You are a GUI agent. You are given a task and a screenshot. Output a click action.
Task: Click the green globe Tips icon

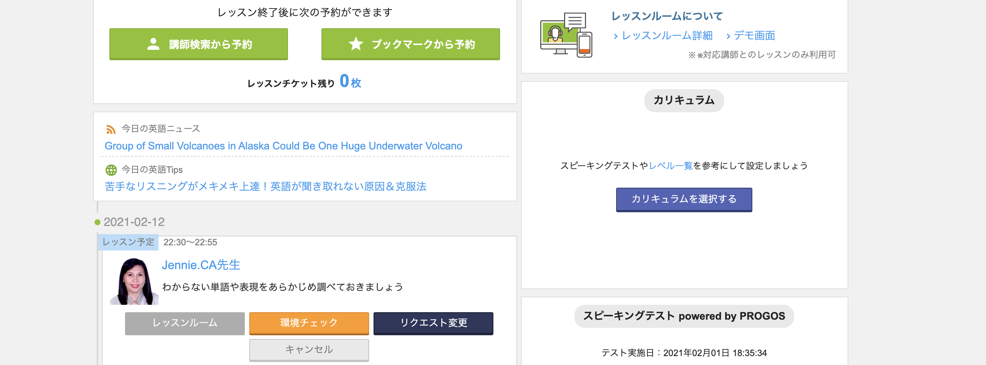(111, 170)
